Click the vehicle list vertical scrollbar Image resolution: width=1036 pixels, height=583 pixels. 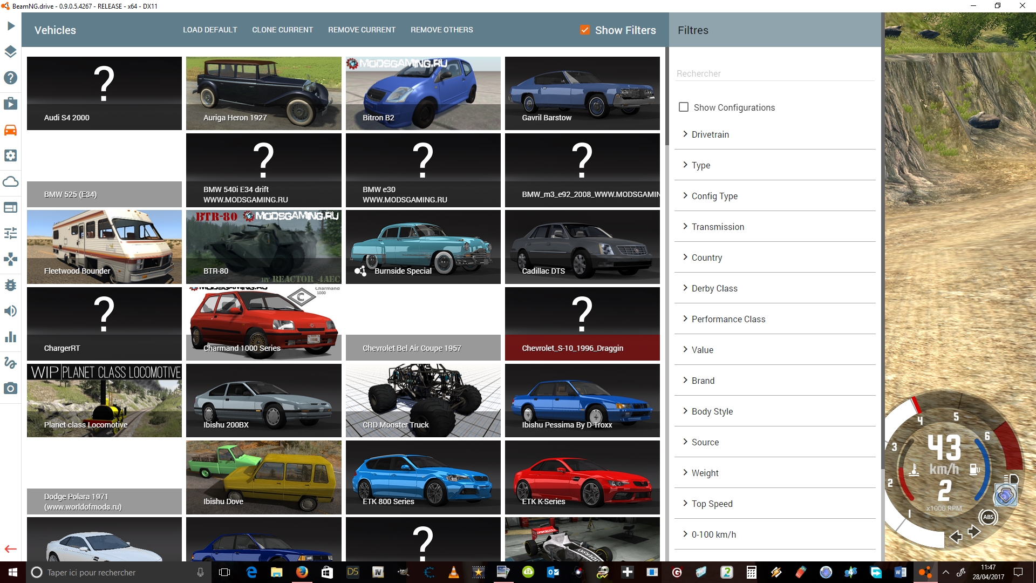(x=667, y=97)
